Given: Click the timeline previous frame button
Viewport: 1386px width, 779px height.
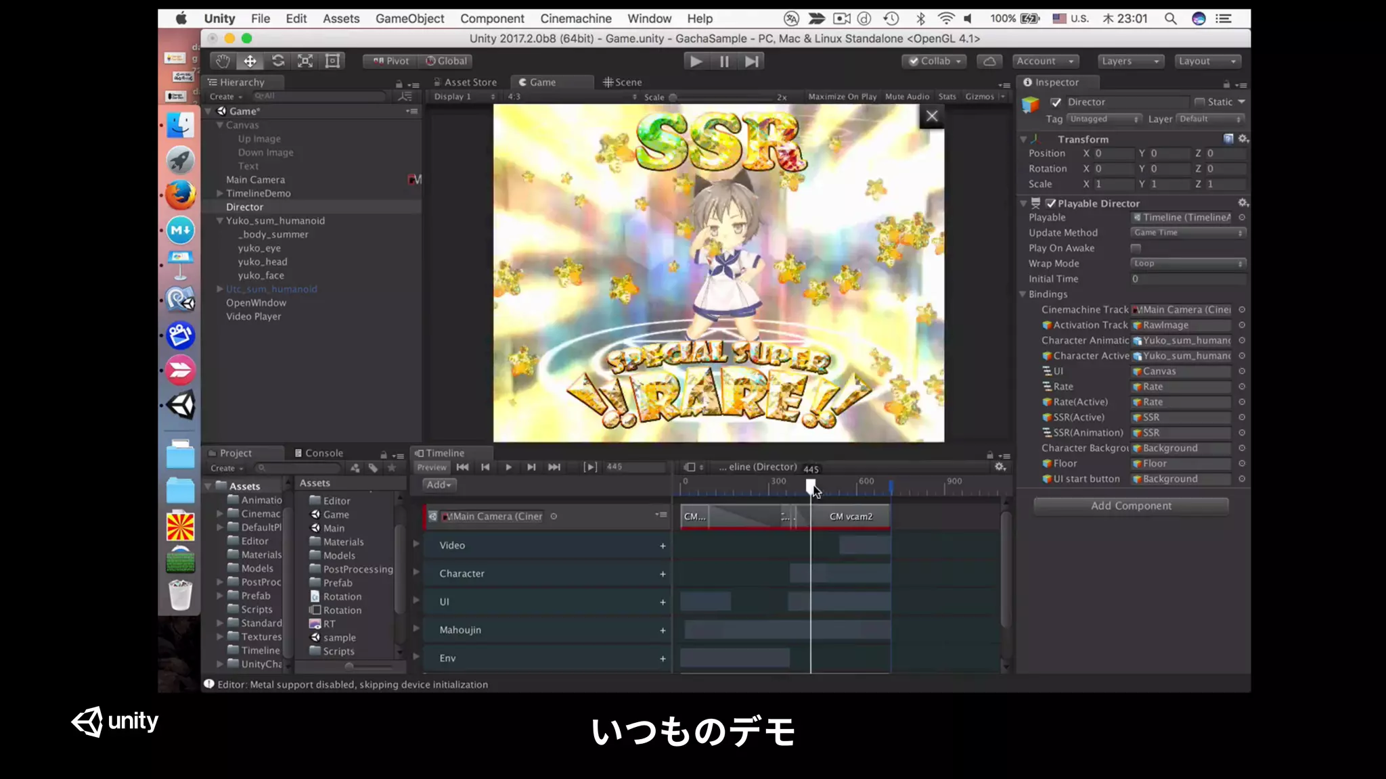Looking at the screenshot, I should coord(485,467).
